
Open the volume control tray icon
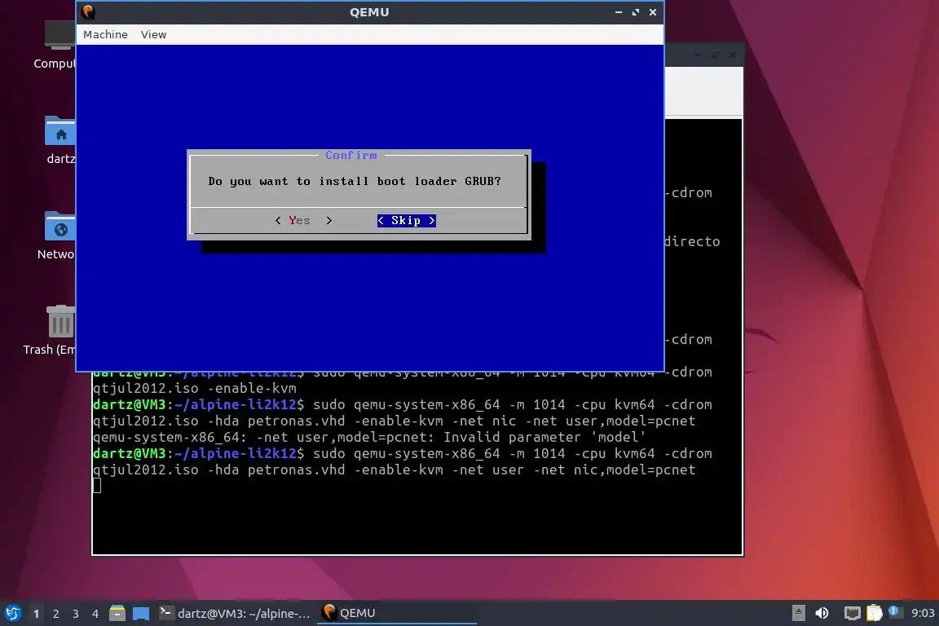tap(822, 613)
